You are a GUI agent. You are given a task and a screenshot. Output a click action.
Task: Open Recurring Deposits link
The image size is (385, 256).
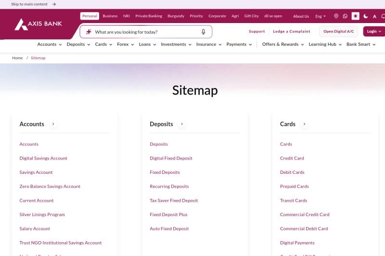point(169,186)
